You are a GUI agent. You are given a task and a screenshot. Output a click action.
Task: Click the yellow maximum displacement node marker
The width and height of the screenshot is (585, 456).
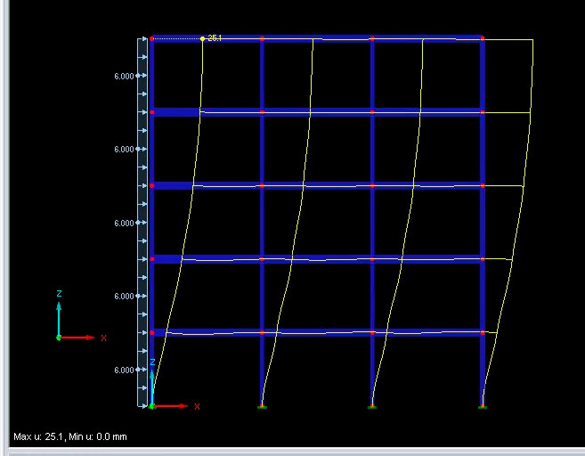click(202, 38)
